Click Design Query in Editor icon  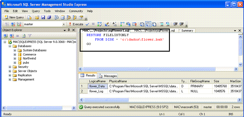[107, 24]
